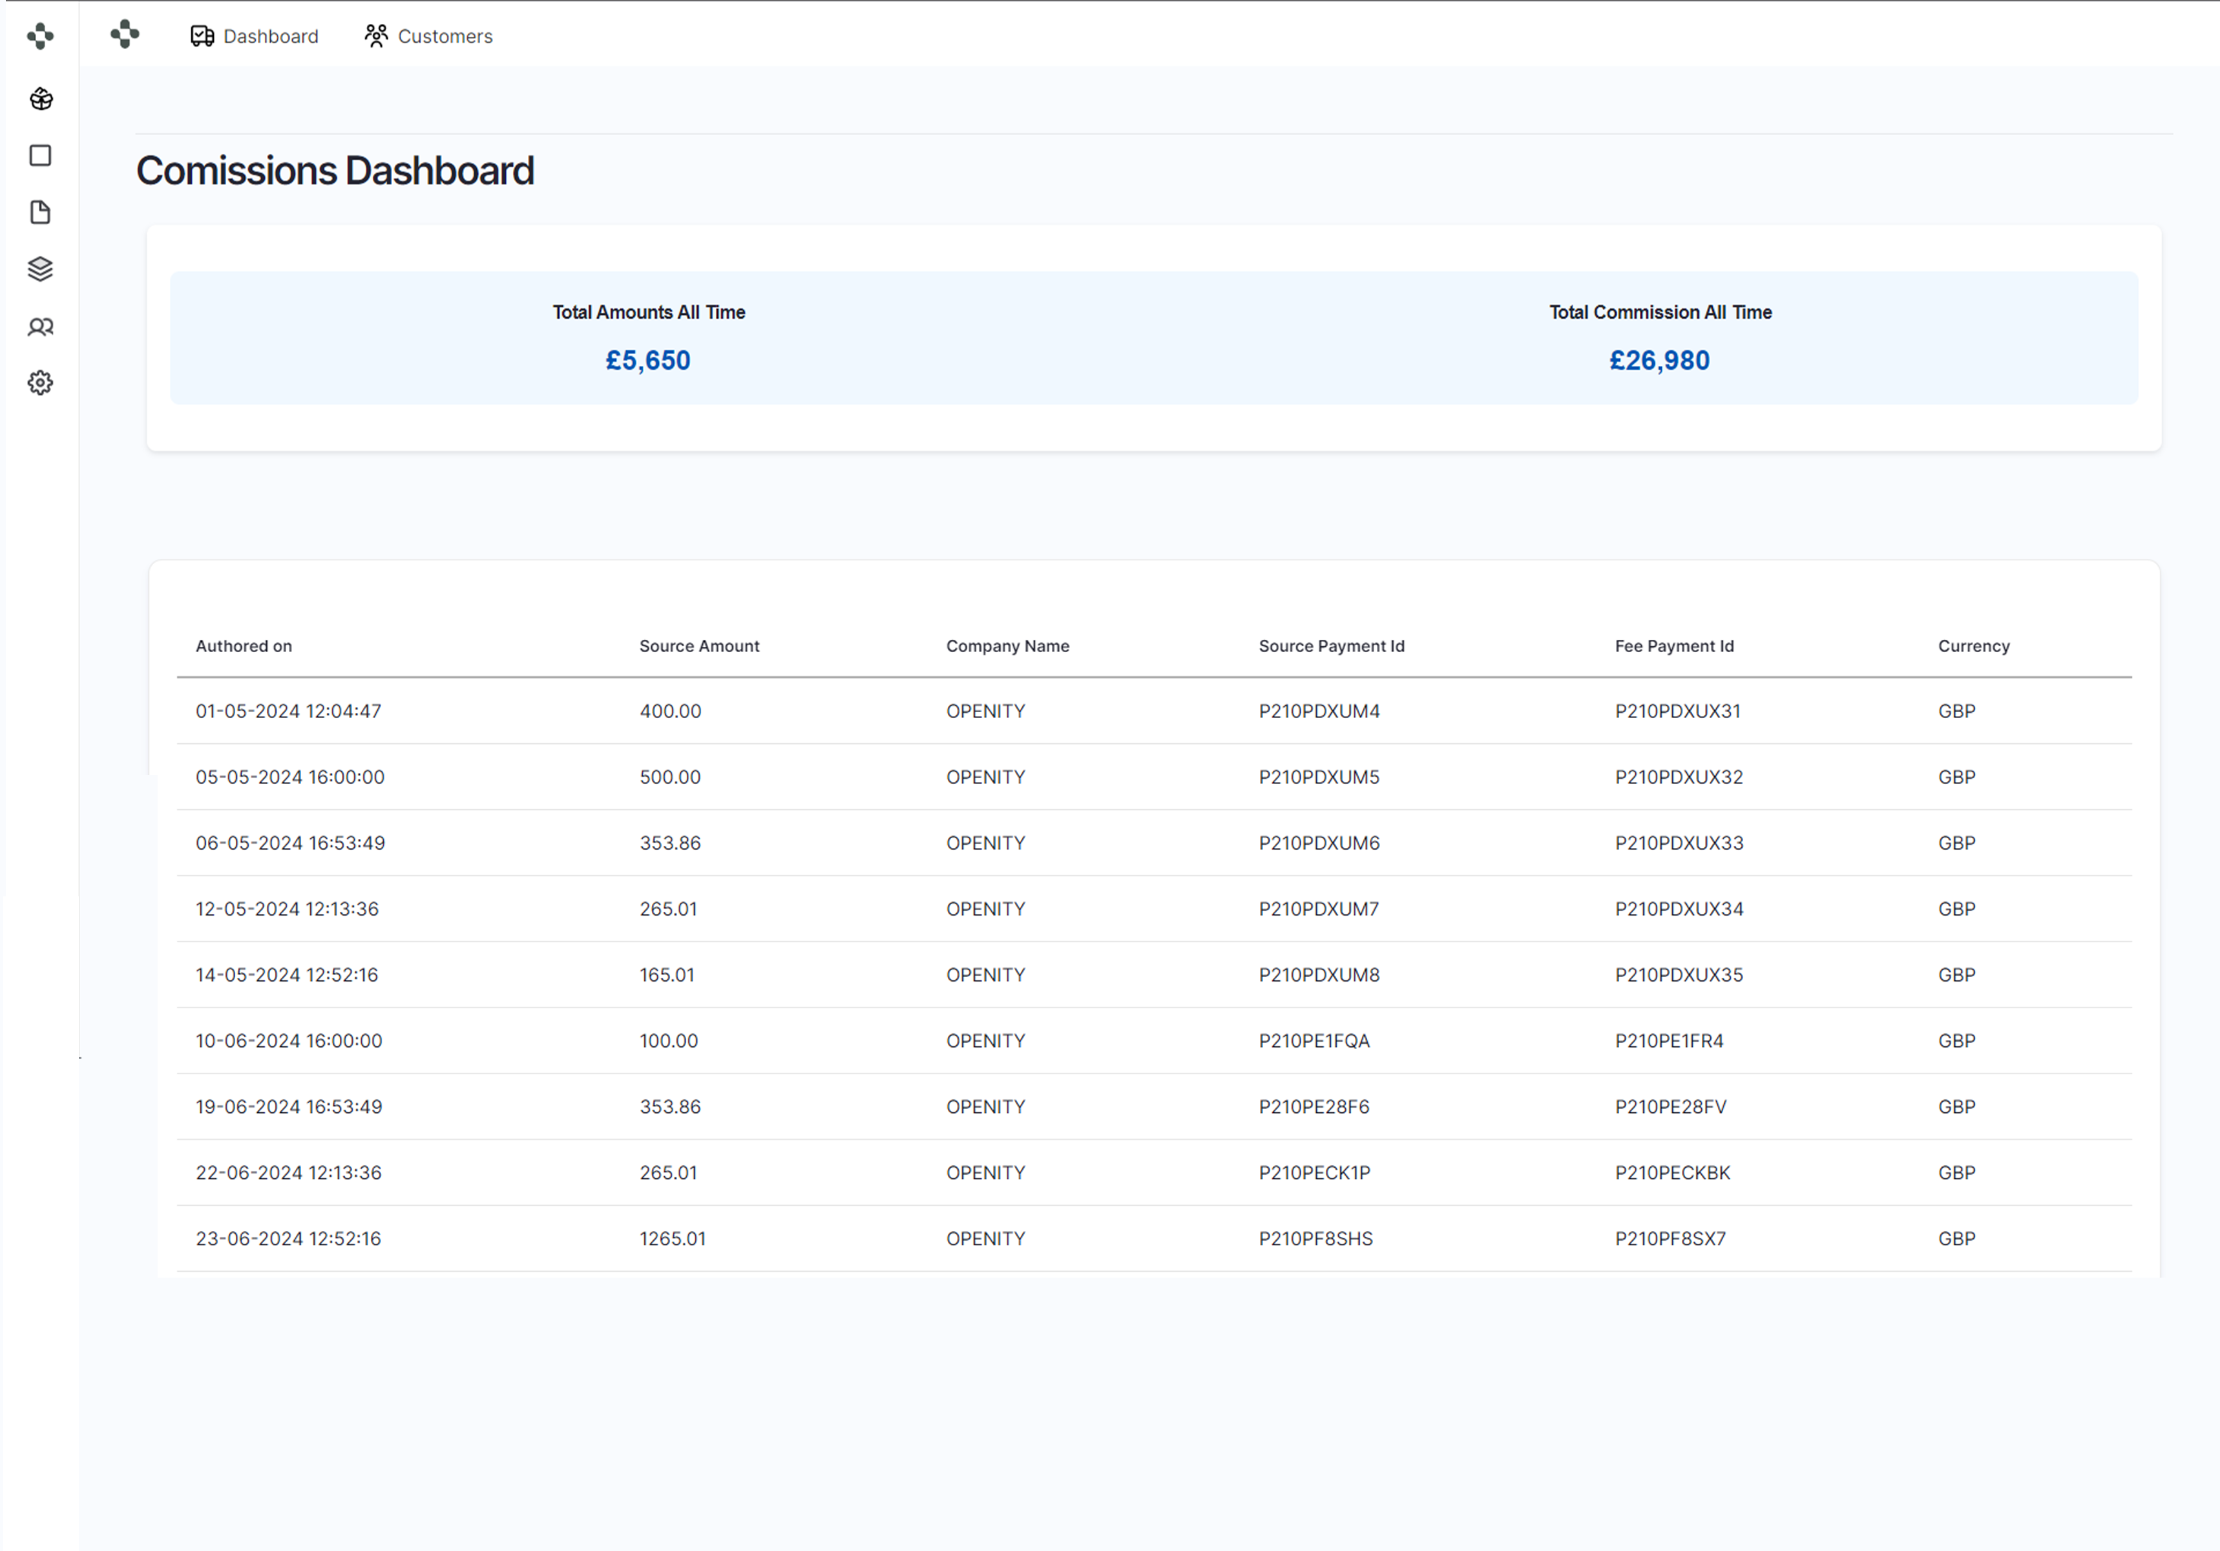The width and height of the screenshot is (2220, 1551).
Task: Click source payment ID P210PDXUM5
Action: (x=1319, y=777)
